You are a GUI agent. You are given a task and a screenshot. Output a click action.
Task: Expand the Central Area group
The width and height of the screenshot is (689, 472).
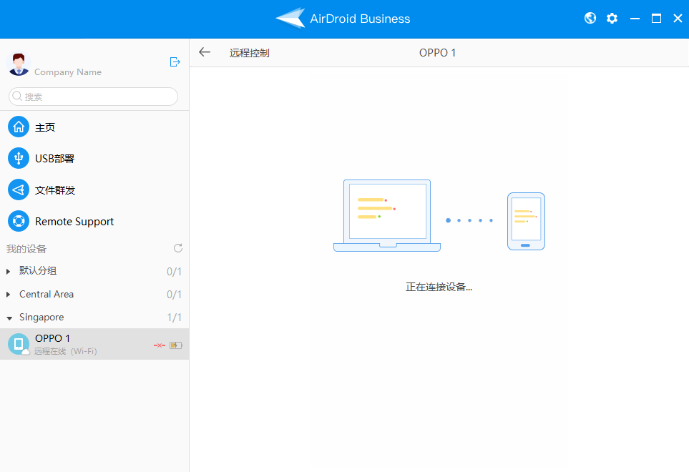(x=8, y=294)
